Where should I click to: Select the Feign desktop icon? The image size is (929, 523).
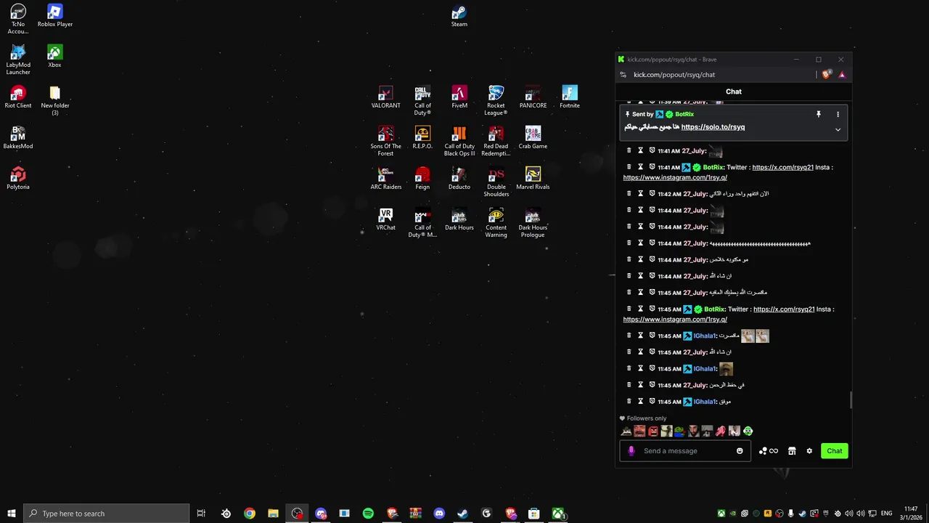point(422,179)
